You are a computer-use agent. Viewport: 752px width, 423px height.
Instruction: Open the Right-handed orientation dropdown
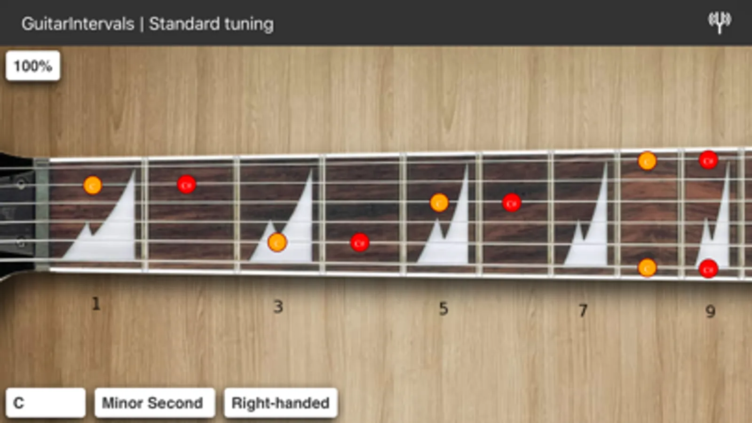(281, 403)
